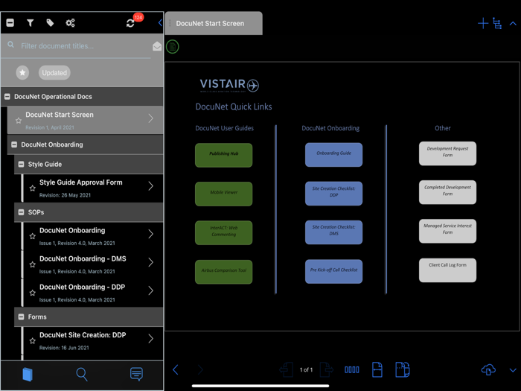Screen dimensions: 521x391
Task: Collapse the DocuNet Onboarding folder
Action: pos(14,144)
